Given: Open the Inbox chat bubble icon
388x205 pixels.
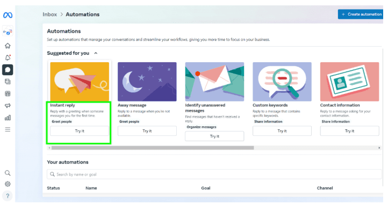Looking at the screenshot, I should tap(8, 70).
